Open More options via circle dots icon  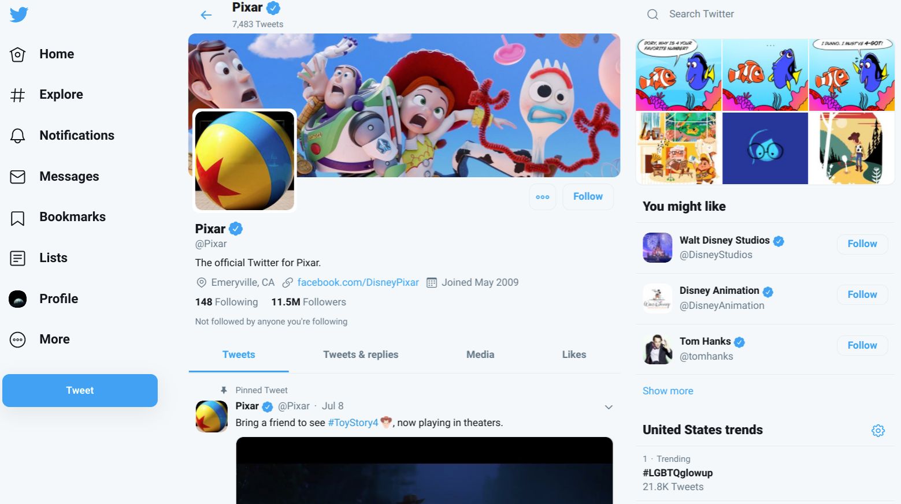pos(18,339)
